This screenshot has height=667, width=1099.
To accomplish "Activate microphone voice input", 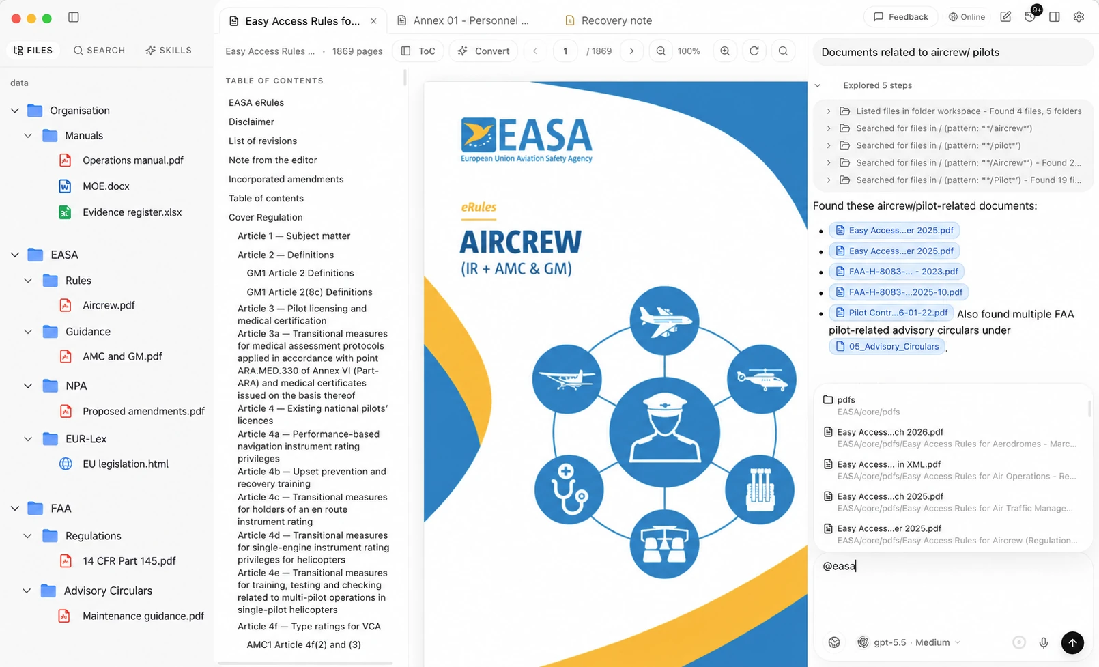I will [1044, 642].
